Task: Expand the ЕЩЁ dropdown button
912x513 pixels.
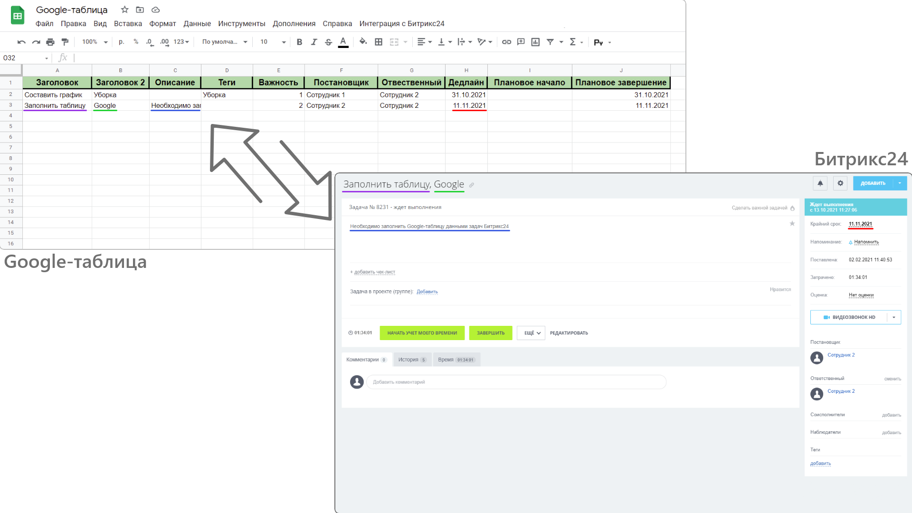Action: tap(532, 333)
